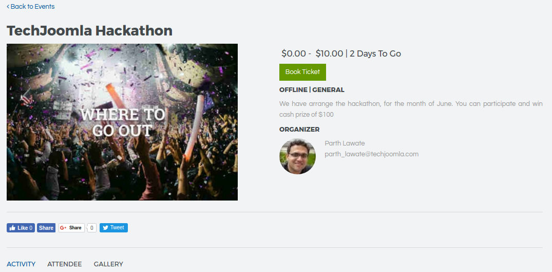Click the organizer's profile photo
This screenshot has height=272, width=552.
297,156
